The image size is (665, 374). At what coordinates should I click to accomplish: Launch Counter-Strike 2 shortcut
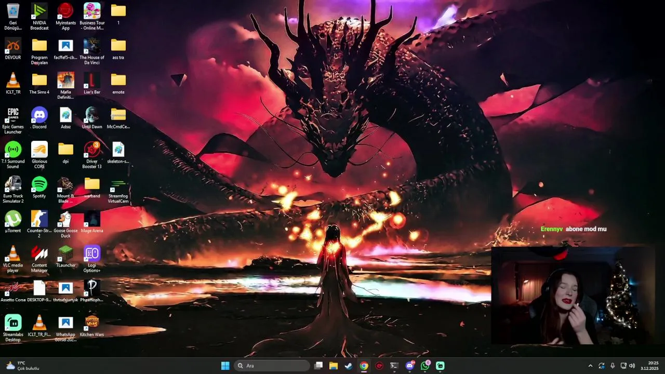(39, 224)
